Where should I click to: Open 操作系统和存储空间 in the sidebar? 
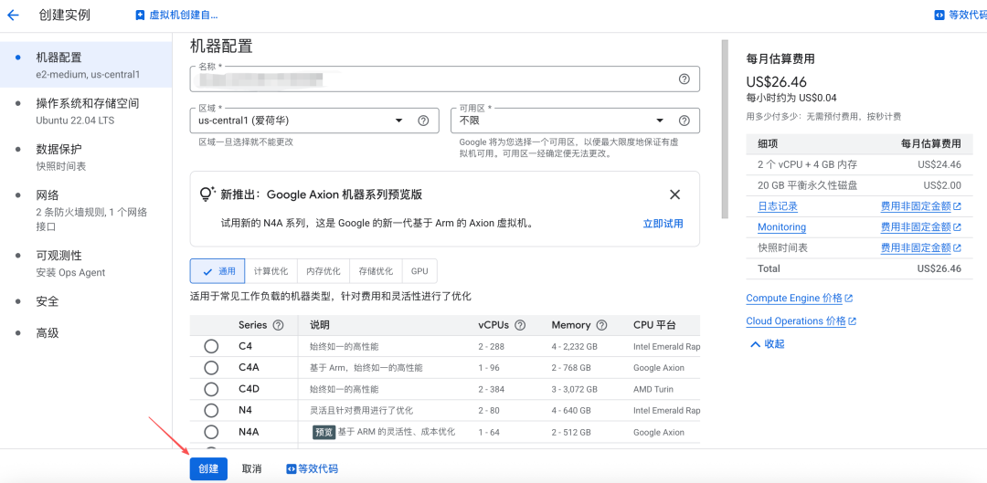pos(87,103)
